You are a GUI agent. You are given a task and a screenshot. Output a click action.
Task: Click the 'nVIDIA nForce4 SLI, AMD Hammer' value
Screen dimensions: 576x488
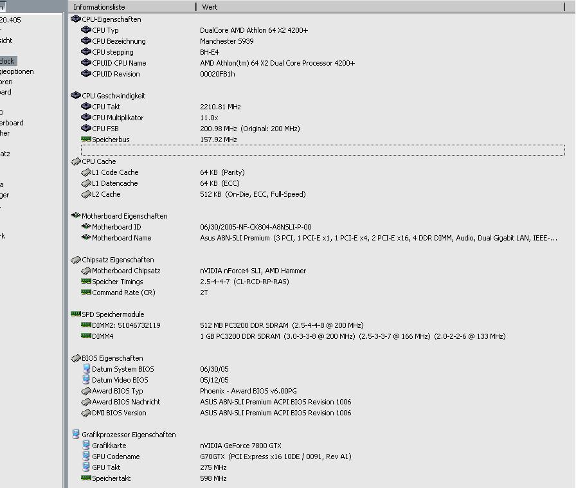253,271
